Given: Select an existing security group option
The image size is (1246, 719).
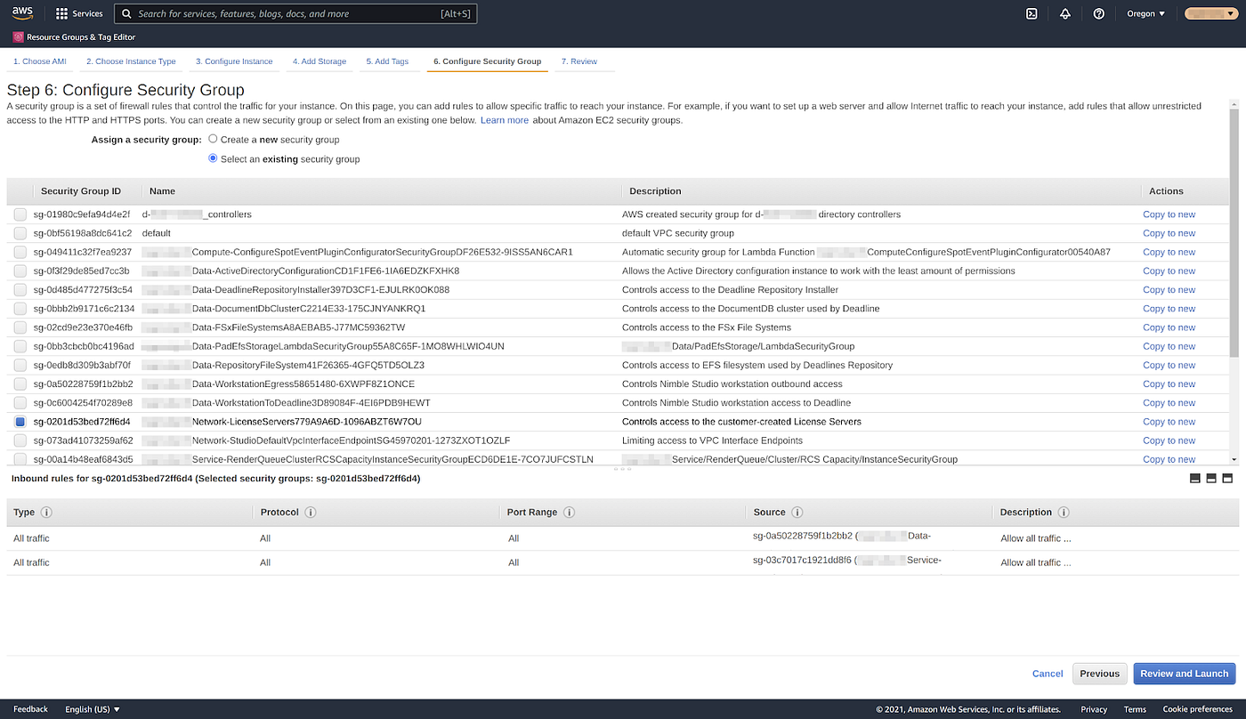Looking at the screenshot, I should (213, 158).
